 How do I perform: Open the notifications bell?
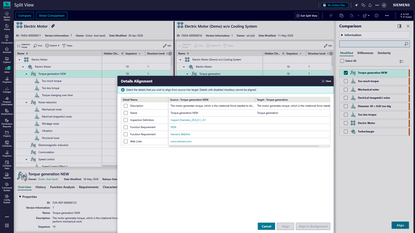pyautogui.click(x=370, y=5)
